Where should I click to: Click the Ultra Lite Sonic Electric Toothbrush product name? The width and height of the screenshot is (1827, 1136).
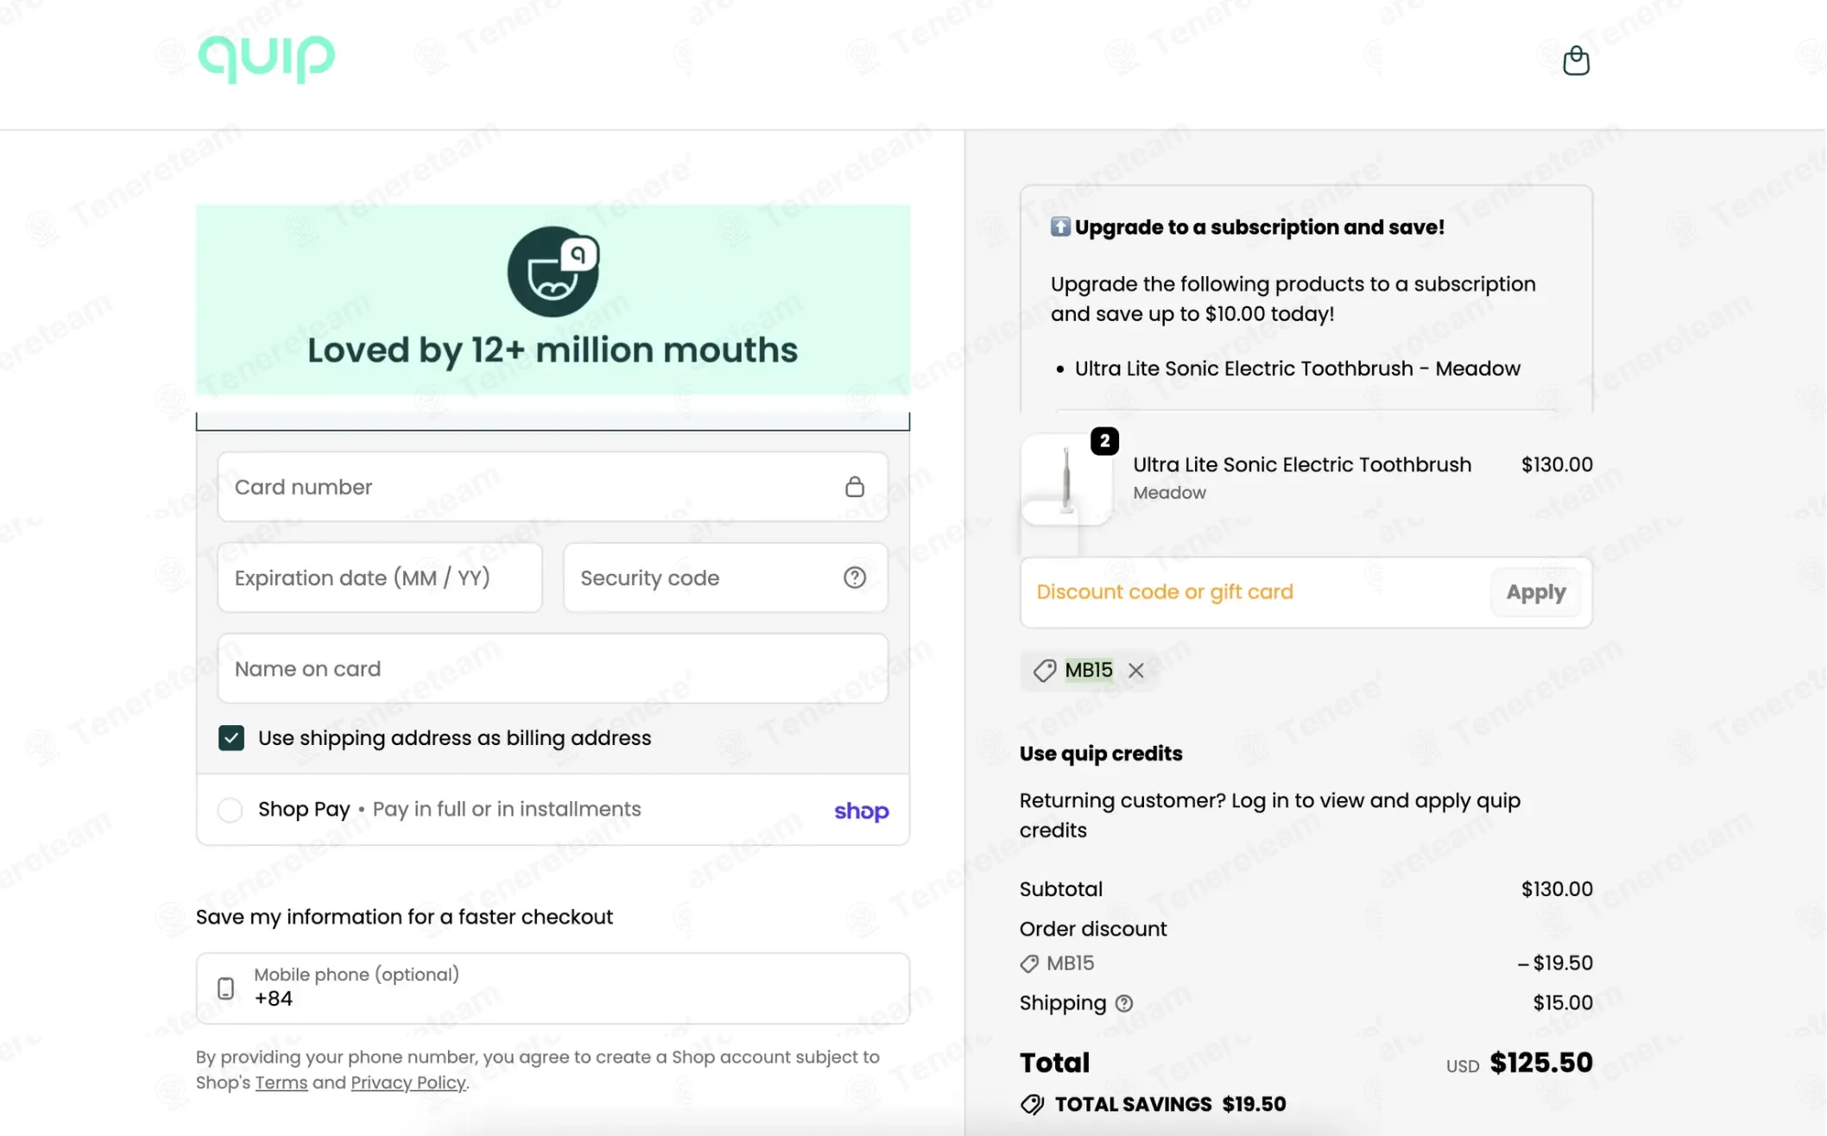pyautogui.click(x=1302, y=464)
